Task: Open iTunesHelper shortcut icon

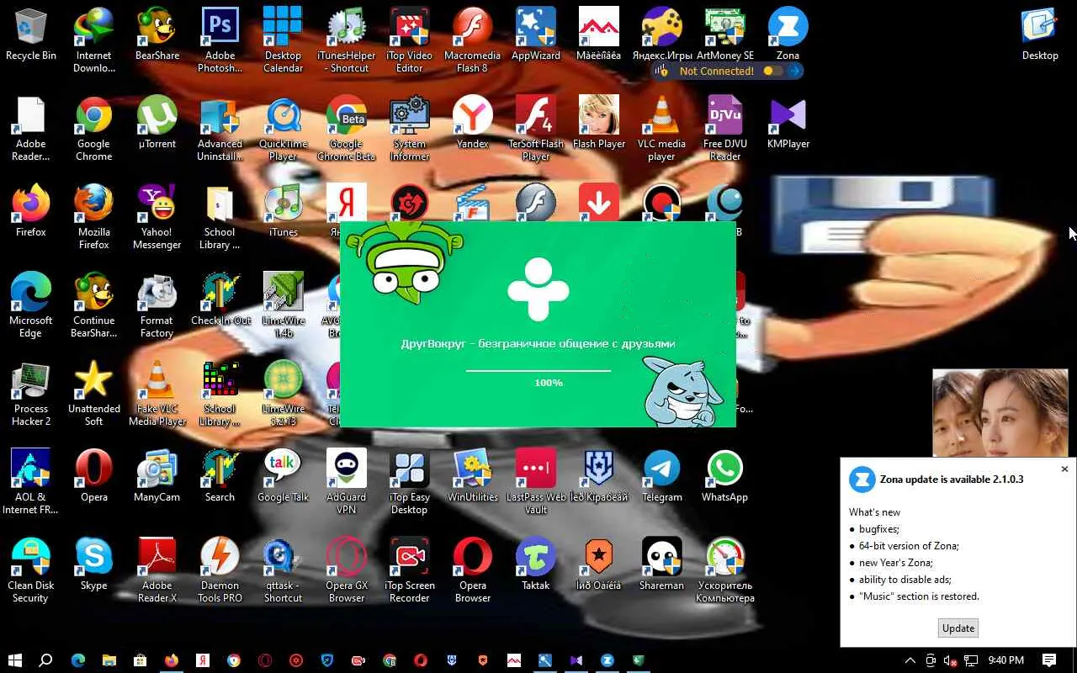Action: coord(346,40)
